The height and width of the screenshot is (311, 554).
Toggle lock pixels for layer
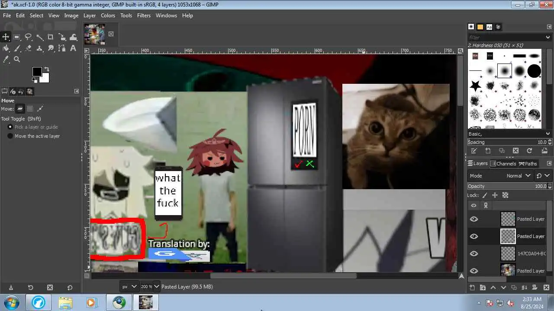coord(485,195)
